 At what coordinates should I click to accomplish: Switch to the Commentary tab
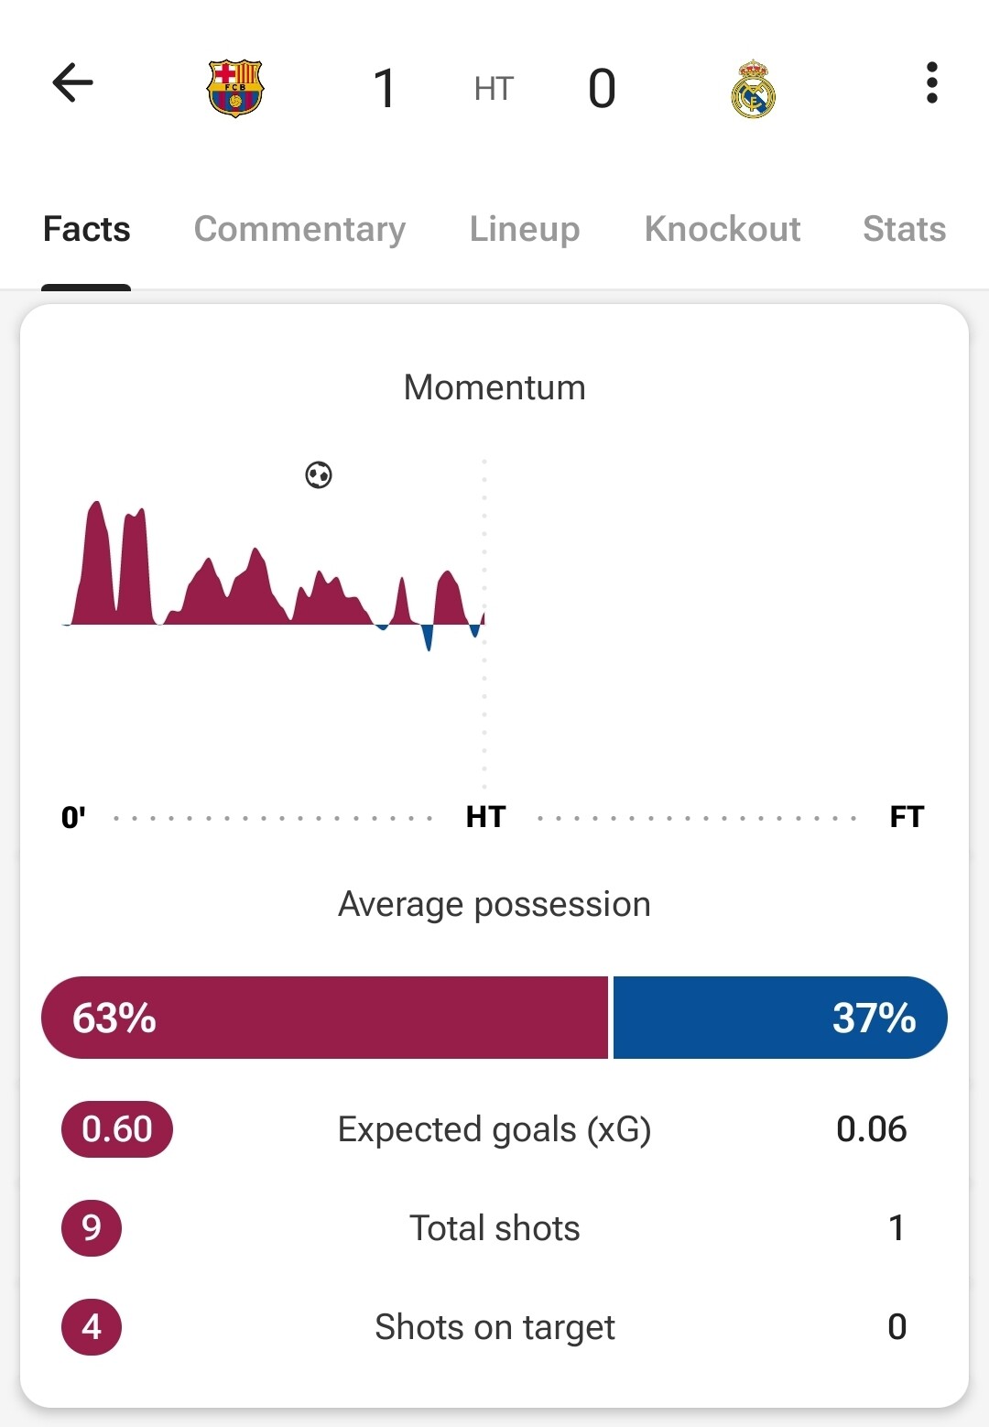[x=299, y=229]
